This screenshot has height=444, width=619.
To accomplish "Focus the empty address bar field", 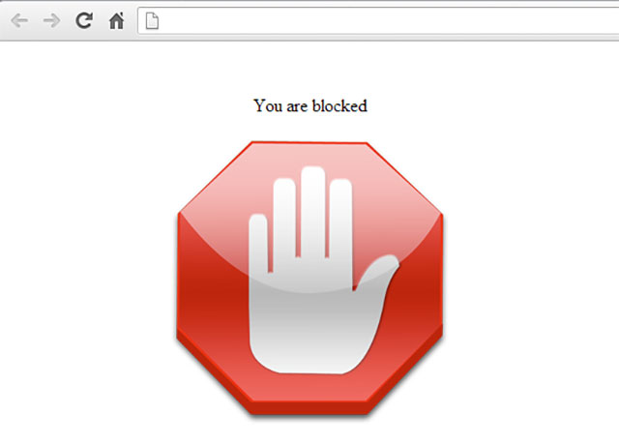I will (378, 20).
